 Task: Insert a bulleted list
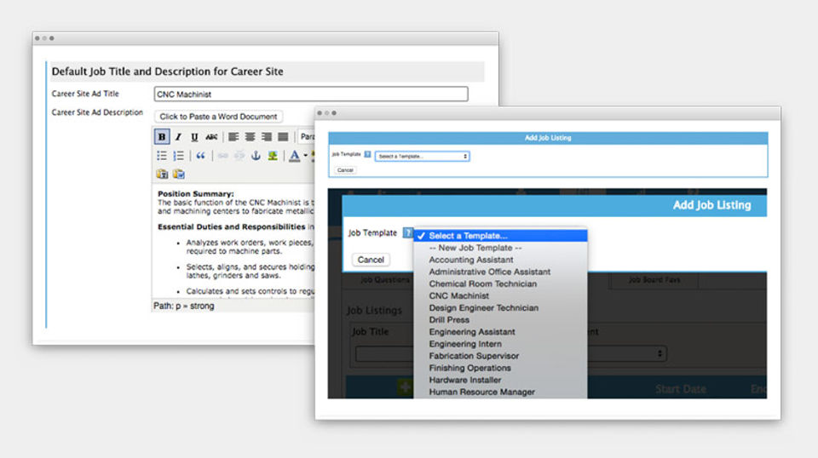pos(162,155)
